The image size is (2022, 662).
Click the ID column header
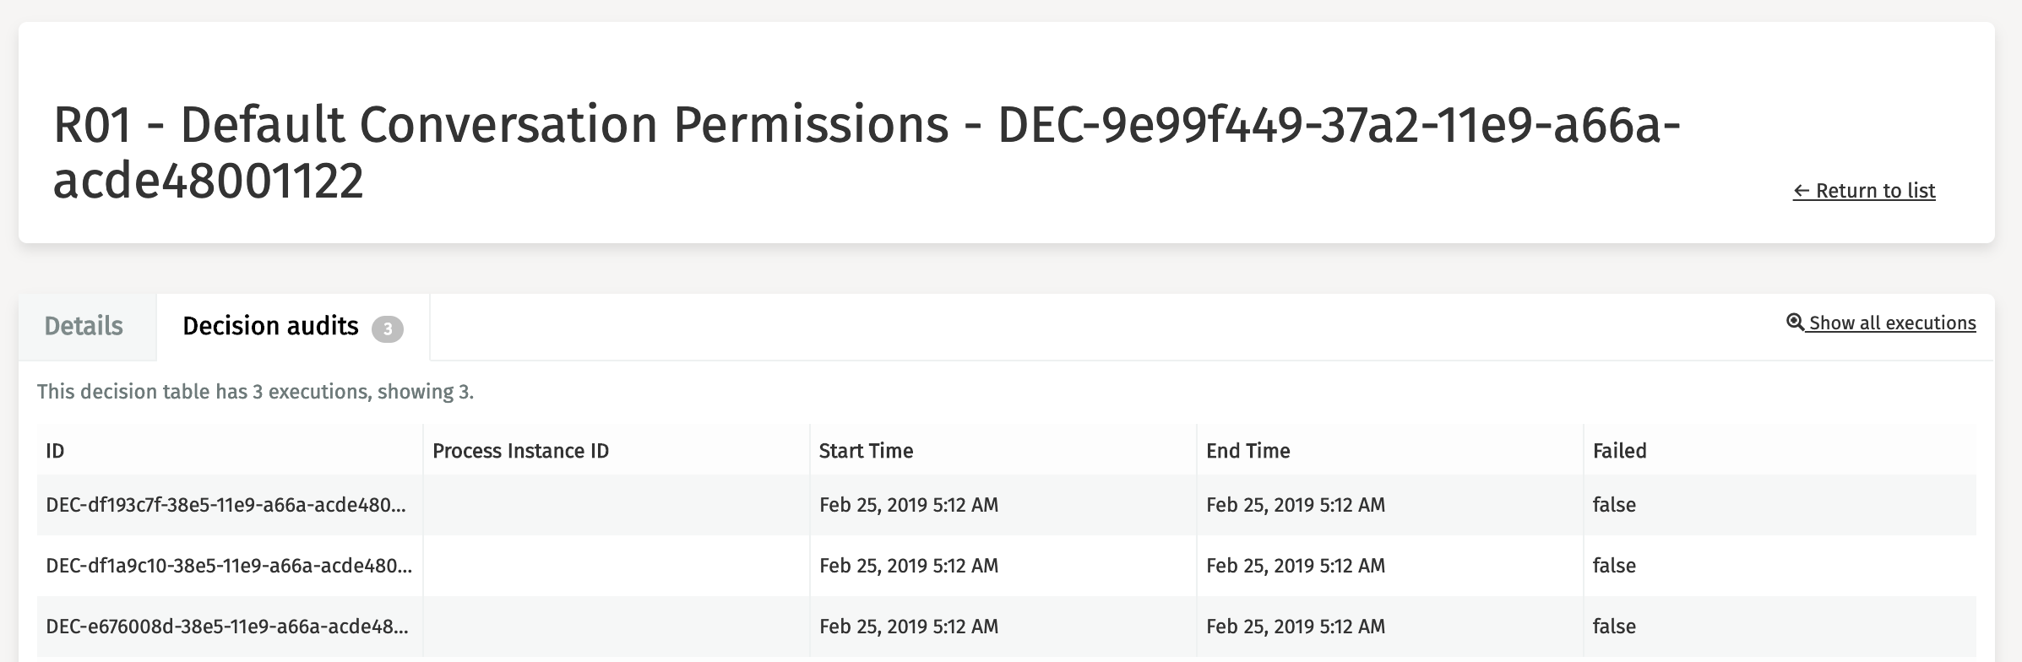[55, 451]
